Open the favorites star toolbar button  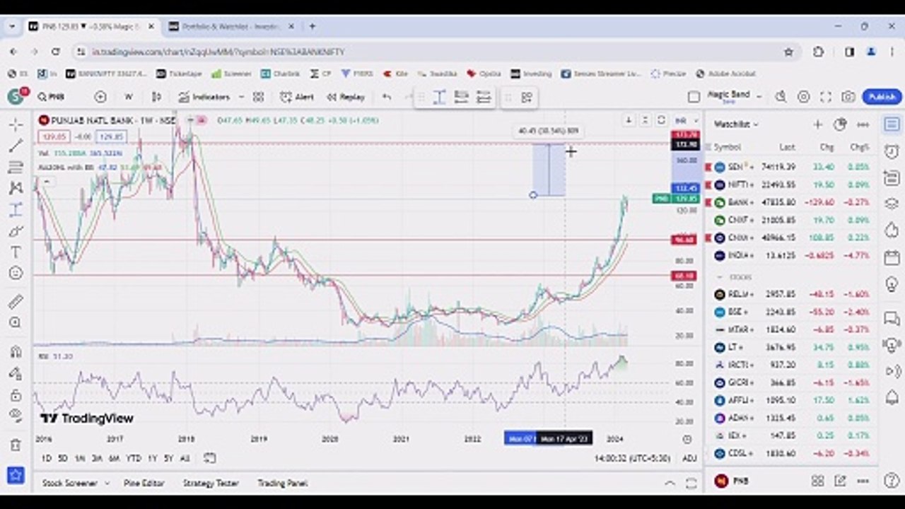pos(16,475)
